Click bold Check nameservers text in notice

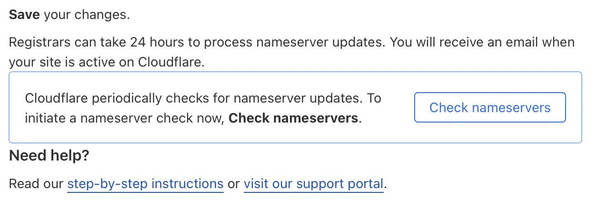tap(293, 118)
